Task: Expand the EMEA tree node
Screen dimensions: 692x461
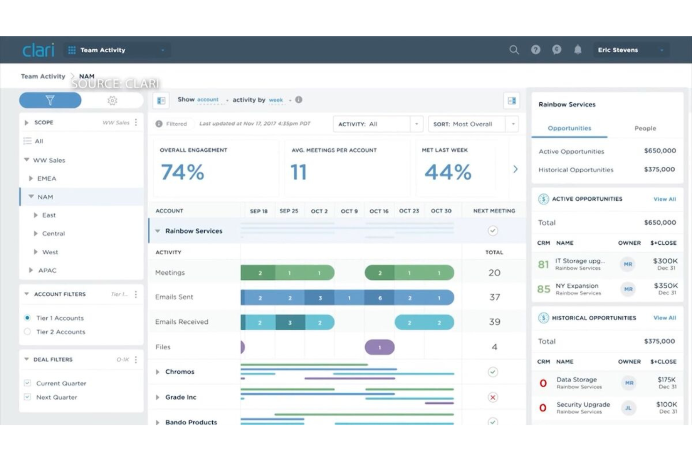Action: tap(31, 178)
